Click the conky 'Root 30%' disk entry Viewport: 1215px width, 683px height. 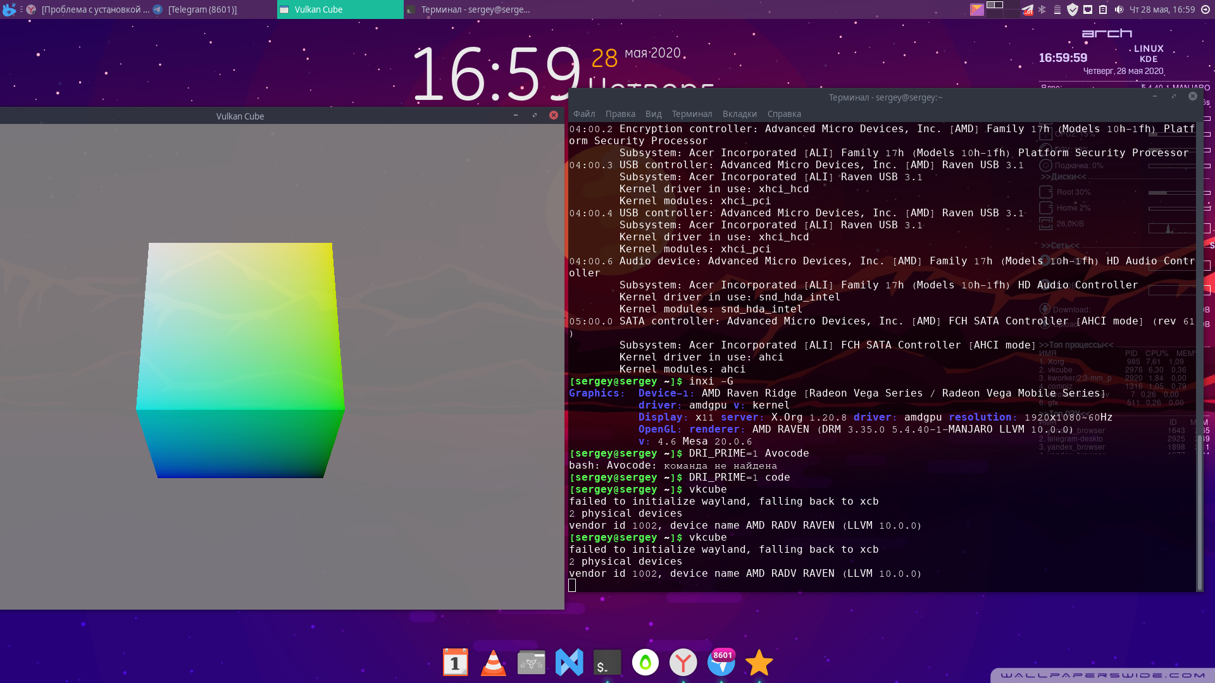coord(1074,192)
